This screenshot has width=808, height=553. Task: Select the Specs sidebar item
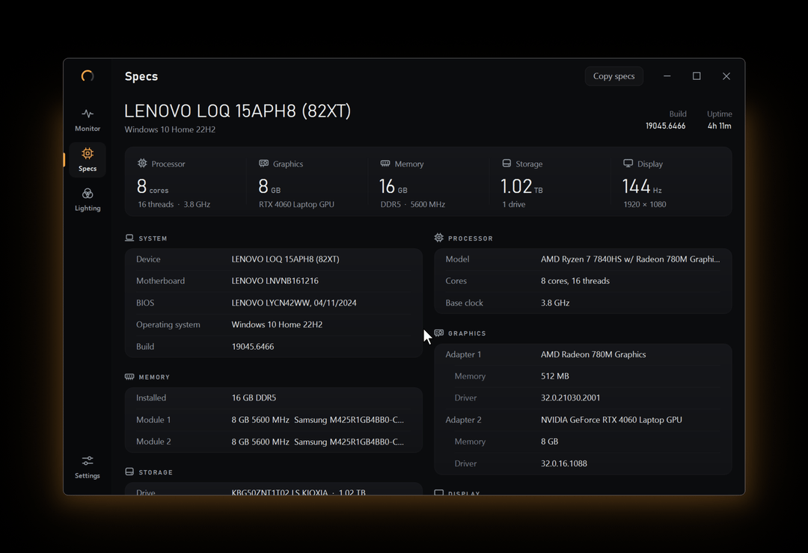(88, 160)
